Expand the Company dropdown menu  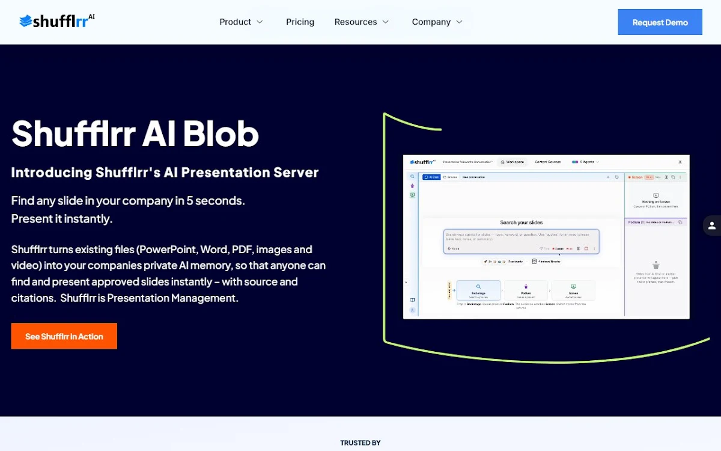[437, 22]
